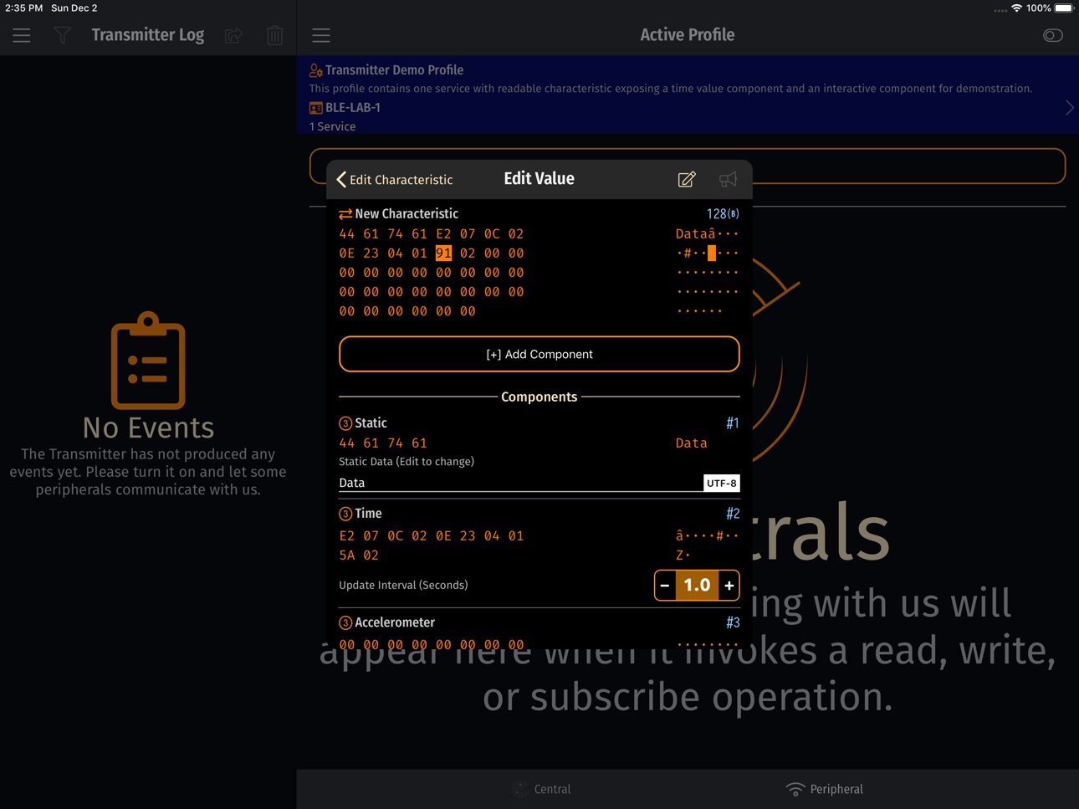Click the Transmitter Demo Profile title
Image resolution: width=1079 pixels, height=809 pixels.
[x=394, y=70]
